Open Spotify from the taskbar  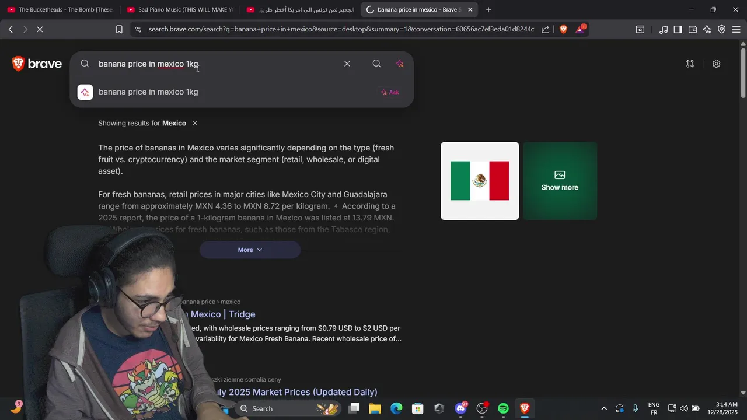pyautogui.click(x=503, y=408)
